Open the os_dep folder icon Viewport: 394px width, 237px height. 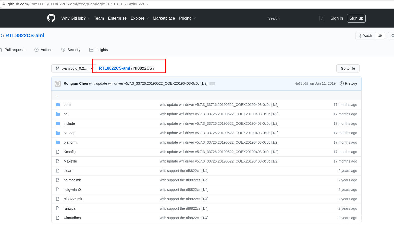(58, 133)
